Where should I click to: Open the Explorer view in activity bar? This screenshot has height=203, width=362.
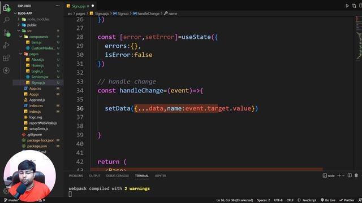click(6, 7)
